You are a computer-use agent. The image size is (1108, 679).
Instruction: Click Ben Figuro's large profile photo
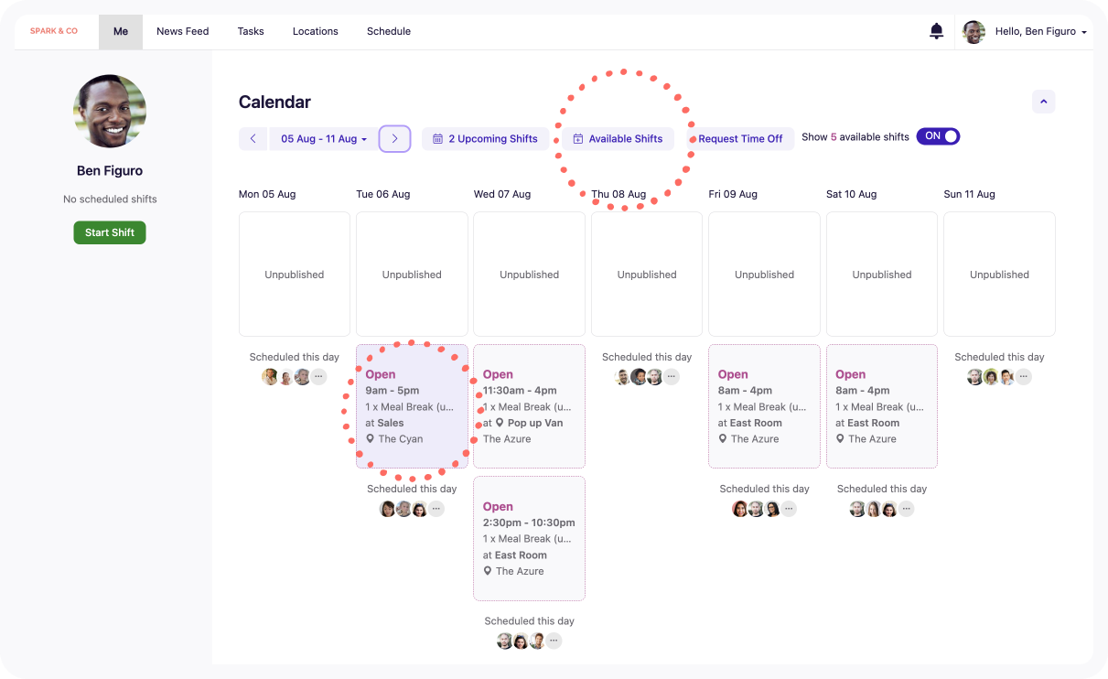pos(110,111)
